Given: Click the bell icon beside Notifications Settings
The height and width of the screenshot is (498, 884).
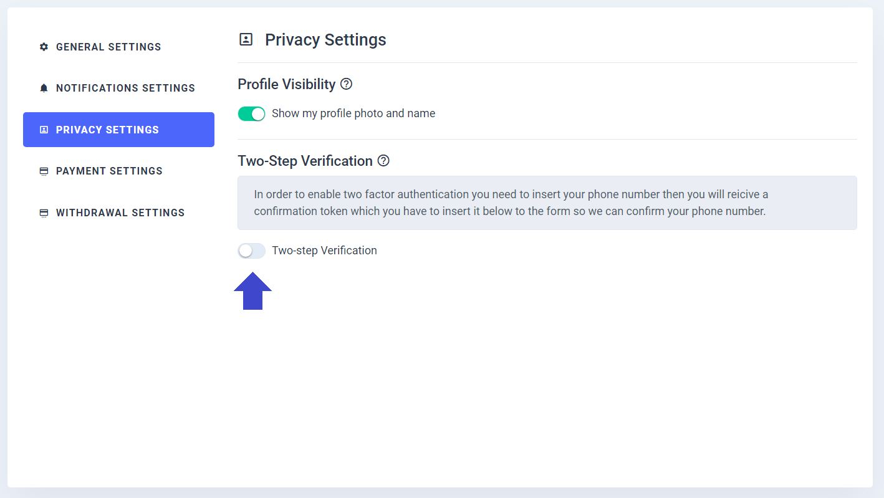Looking at the screenshot, I should (x=44, y=88).
